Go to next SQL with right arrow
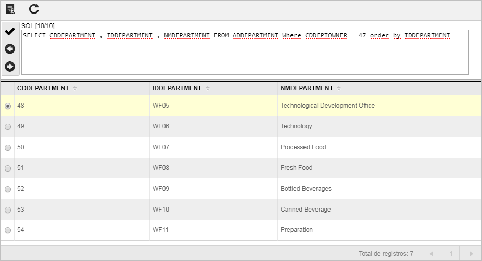The image size is (482, 261). pyautogui.click(x=10, y=67)
